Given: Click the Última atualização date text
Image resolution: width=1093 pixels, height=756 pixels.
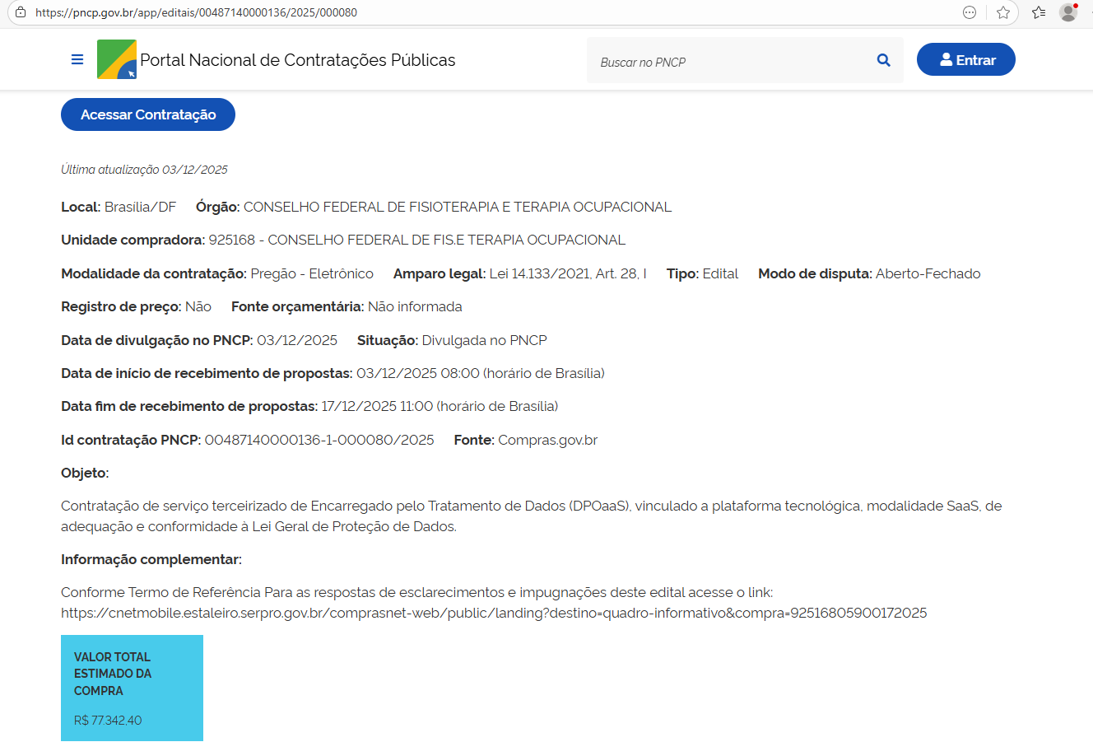Looking at the screenshot, I should [x=144, y=170].
